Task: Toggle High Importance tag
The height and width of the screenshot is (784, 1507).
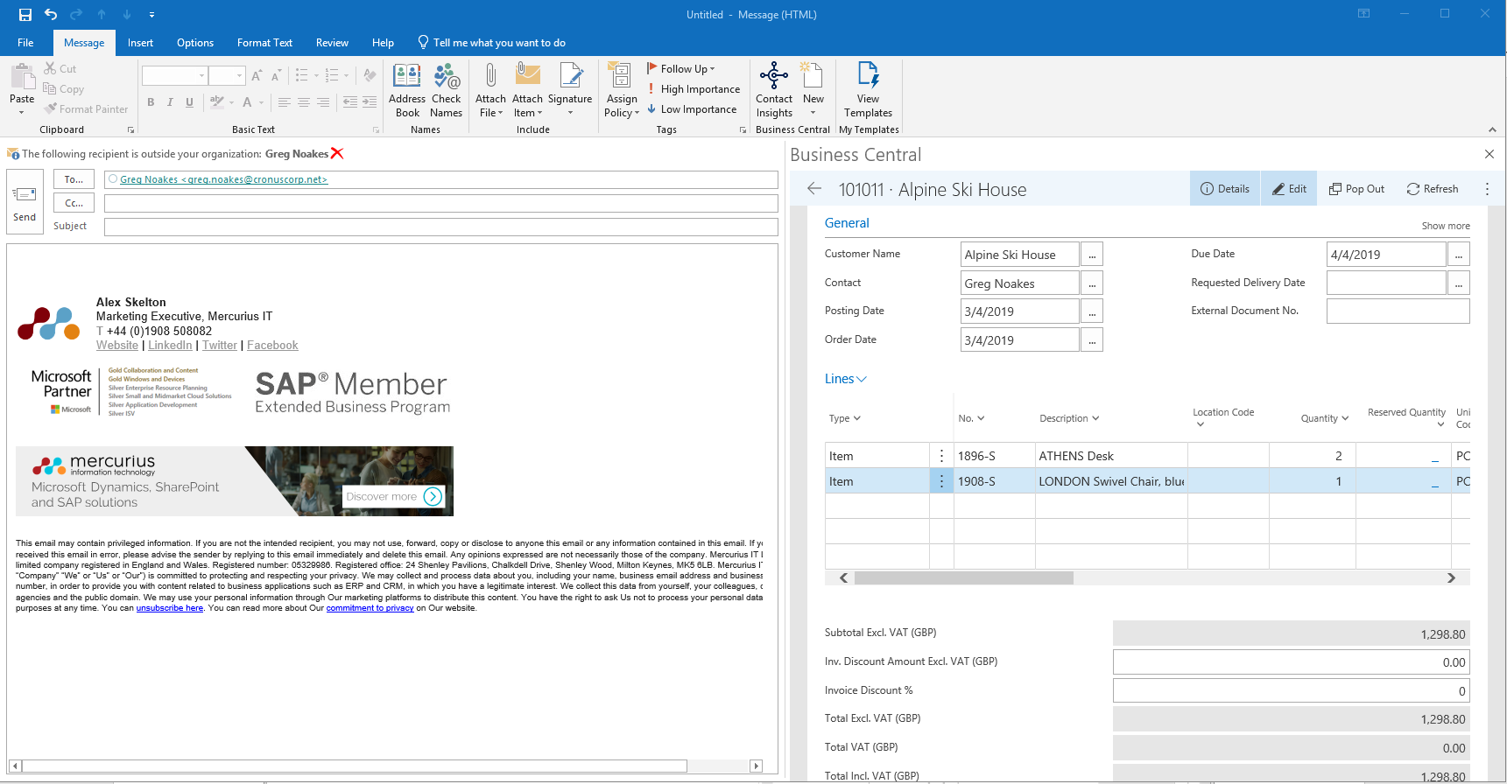Action: coord(694,89)
